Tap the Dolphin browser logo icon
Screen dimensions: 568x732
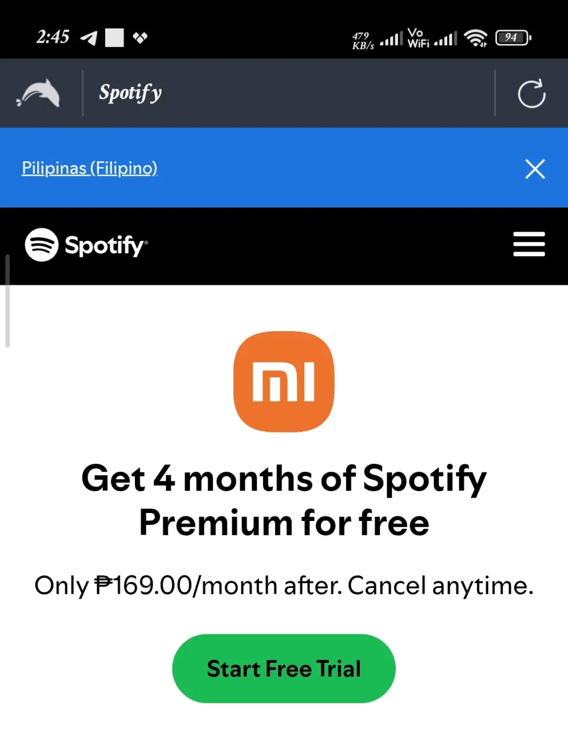point(38,93)
